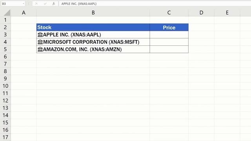The height and width of the screenshot is (141, 251).
Task: Click the formula bar Enter checkmark icon
Action: [45, 4]
